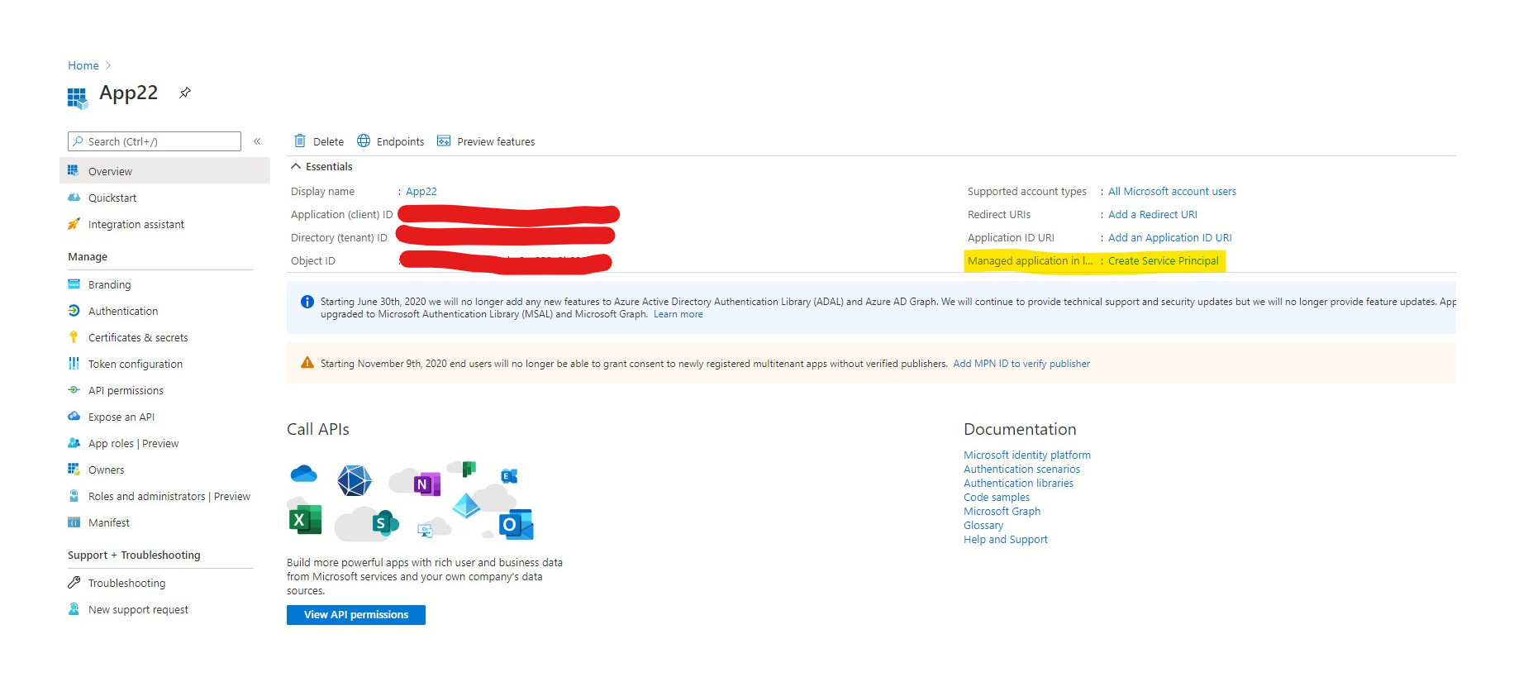This screenshot has height=677, width=1514.
Task: Pin the App22 page with pin icon
Action: pyautogui.click(x=185, y=93)
